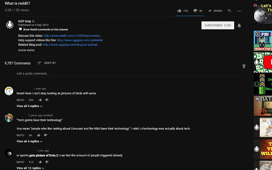Viewport: 272px width, 170px height.
Task: Dislike the video with thumbs down 4K
Action: [198, 11]
